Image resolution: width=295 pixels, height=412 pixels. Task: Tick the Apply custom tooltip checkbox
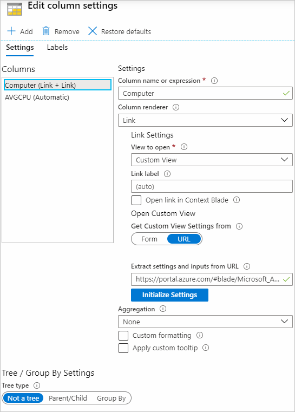click(123, 348)
